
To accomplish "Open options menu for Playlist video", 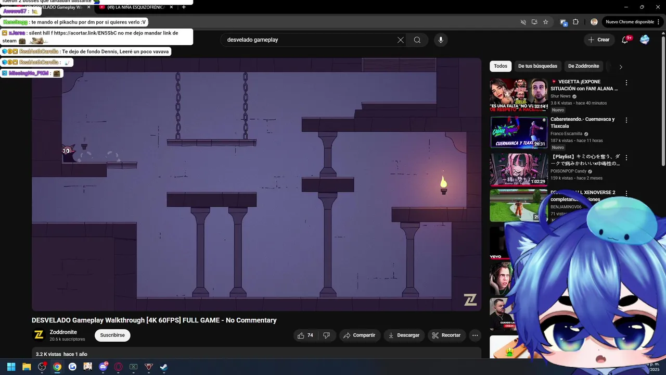I will pyautogui.click(x=626, y=158).
